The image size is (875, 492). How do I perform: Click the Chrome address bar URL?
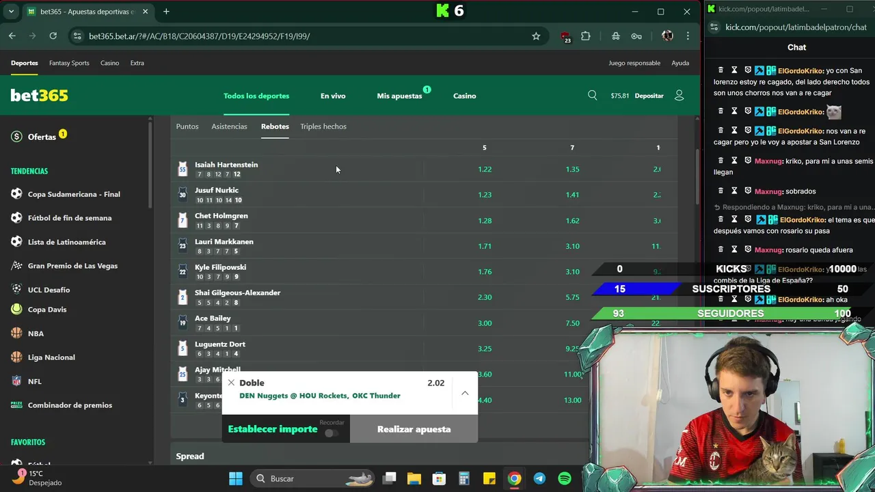(x=200, y=36)
